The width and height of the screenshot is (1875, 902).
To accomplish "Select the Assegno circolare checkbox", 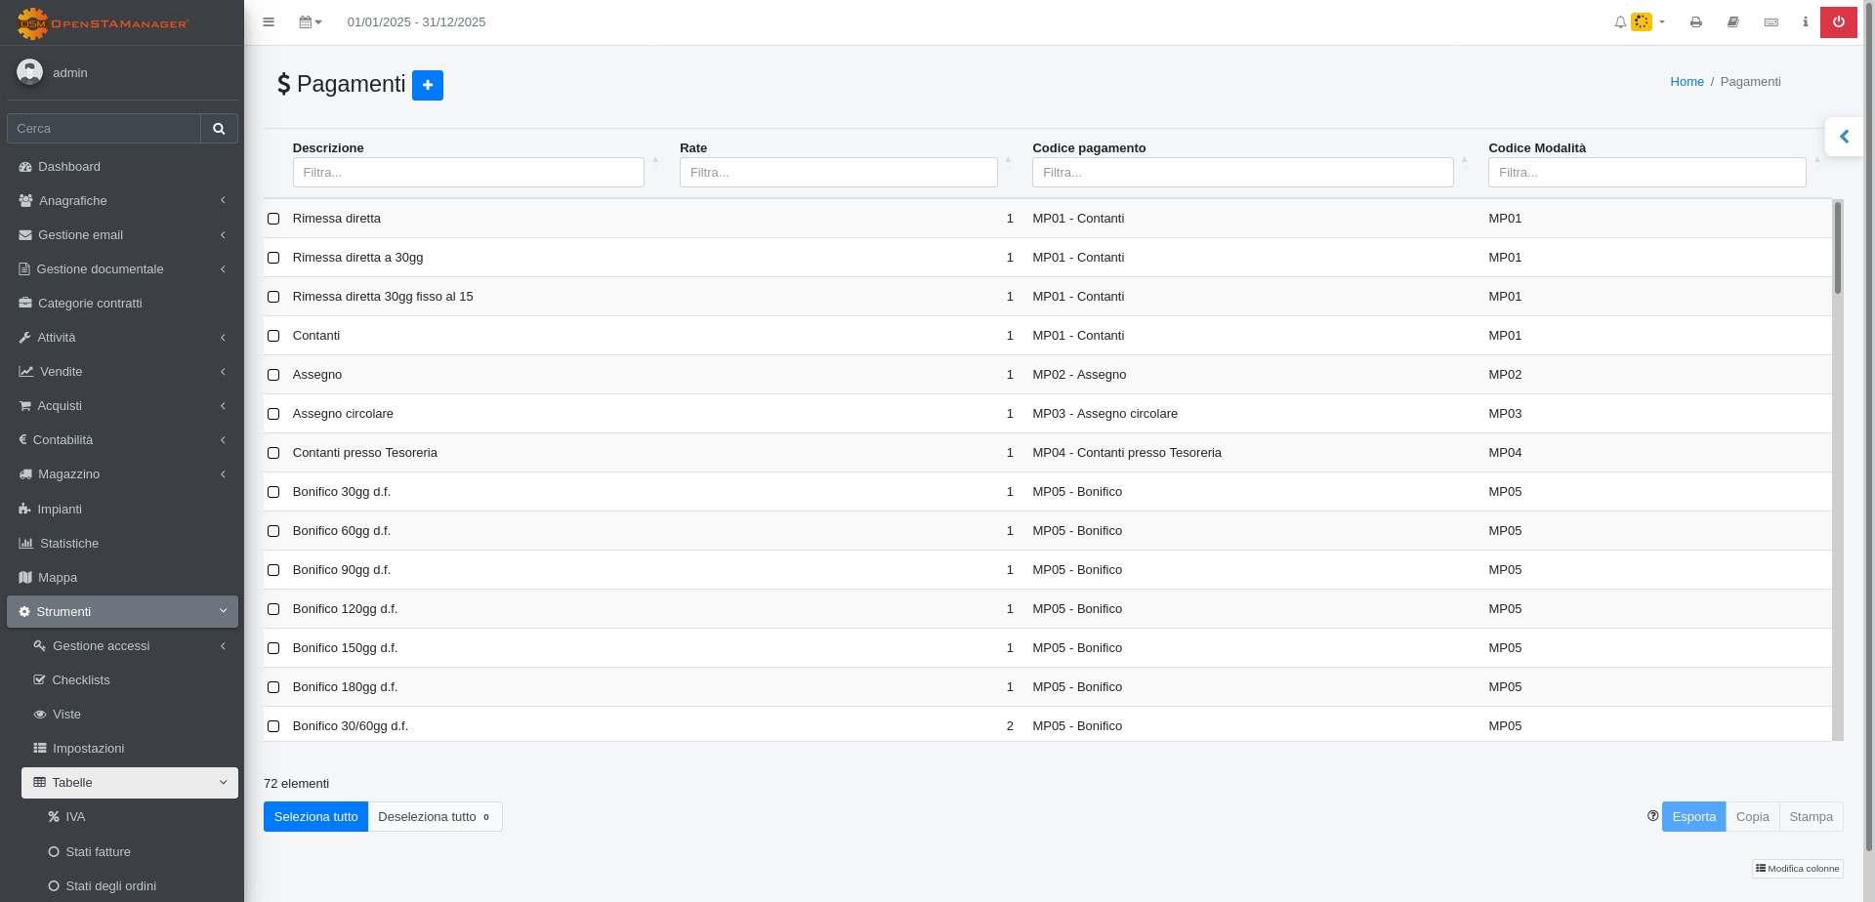I will (273, 414).
